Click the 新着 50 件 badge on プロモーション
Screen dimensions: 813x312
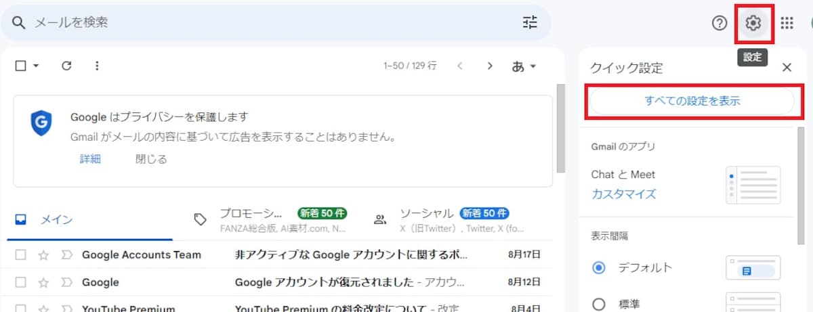[322, 213]
